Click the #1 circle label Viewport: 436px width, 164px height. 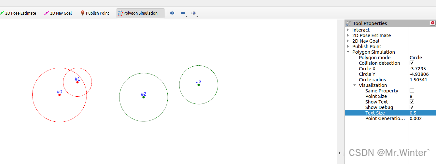[77, 79]
